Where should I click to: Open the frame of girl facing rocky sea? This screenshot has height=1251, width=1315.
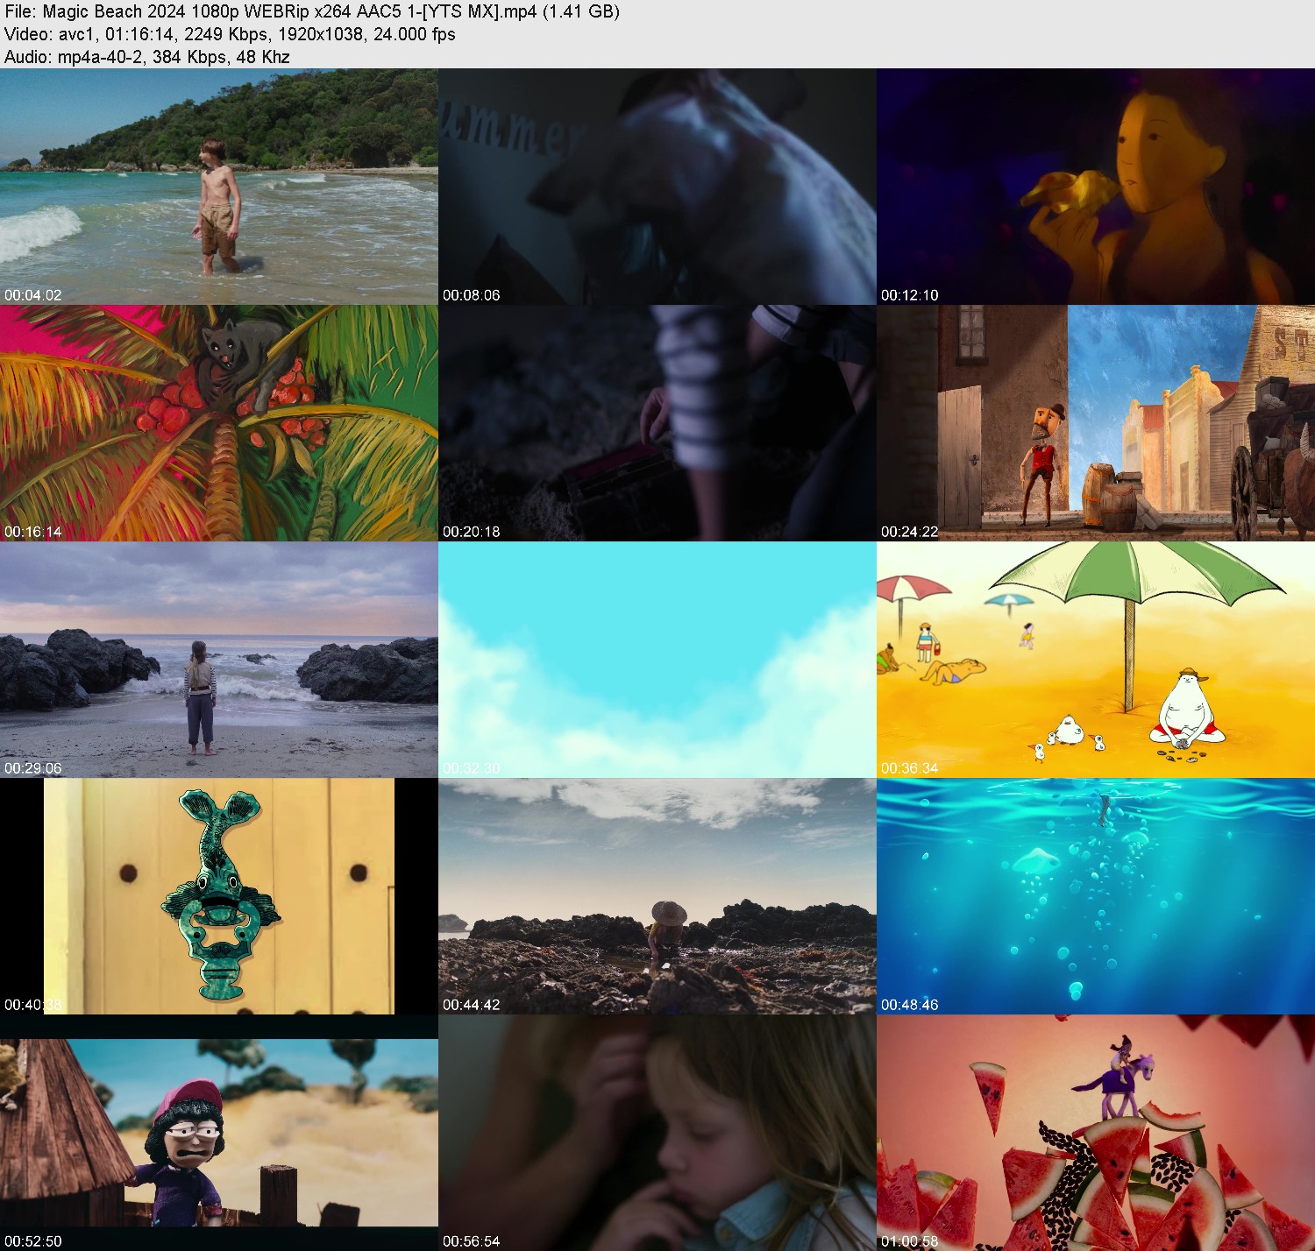tap(219, 660)
